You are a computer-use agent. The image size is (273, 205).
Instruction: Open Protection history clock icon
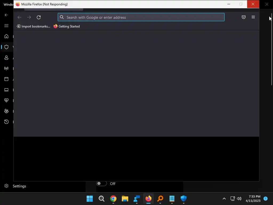click(6, 122)
